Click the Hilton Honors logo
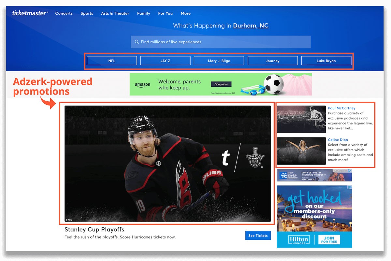Viewport: 391px width, 261px height. pos(299,240)
